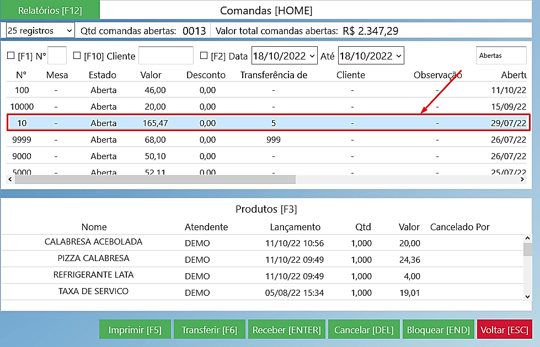Open the start date picker dropdown

click(313, 56)
